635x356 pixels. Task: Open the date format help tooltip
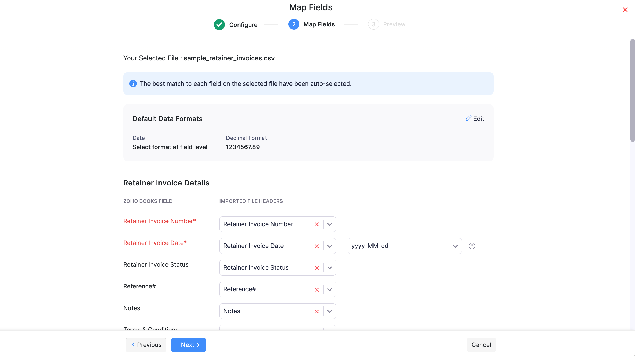(472, 246)
